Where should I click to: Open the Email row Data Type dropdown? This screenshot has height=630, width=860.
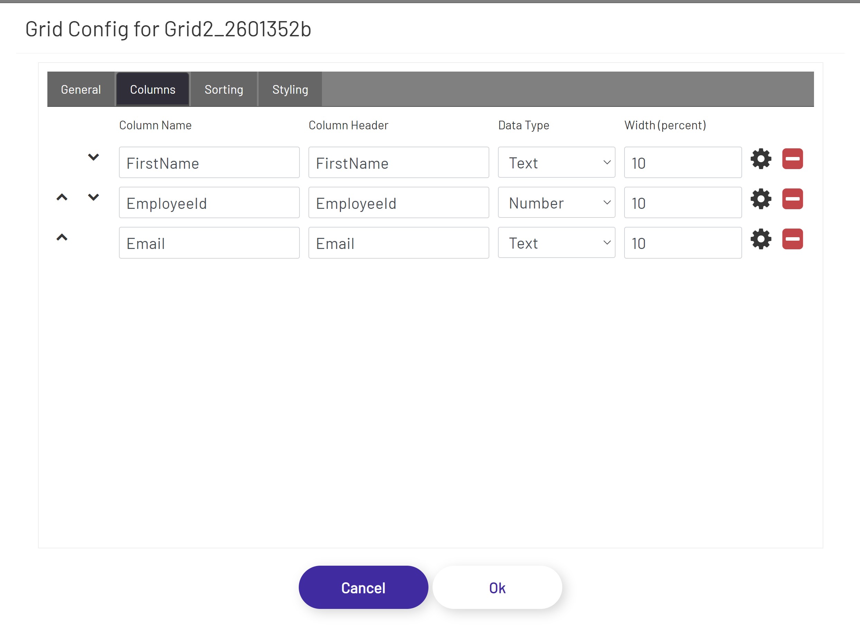tap(556, 243)
